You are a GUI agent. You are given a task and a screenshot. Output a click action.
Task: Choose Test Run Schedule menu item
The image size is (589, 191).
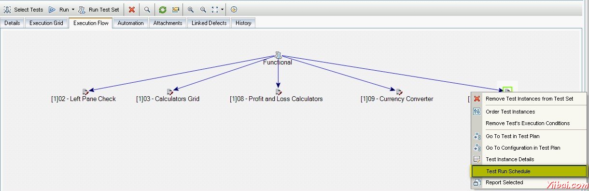pyautogui.click(x=529, y=171)
